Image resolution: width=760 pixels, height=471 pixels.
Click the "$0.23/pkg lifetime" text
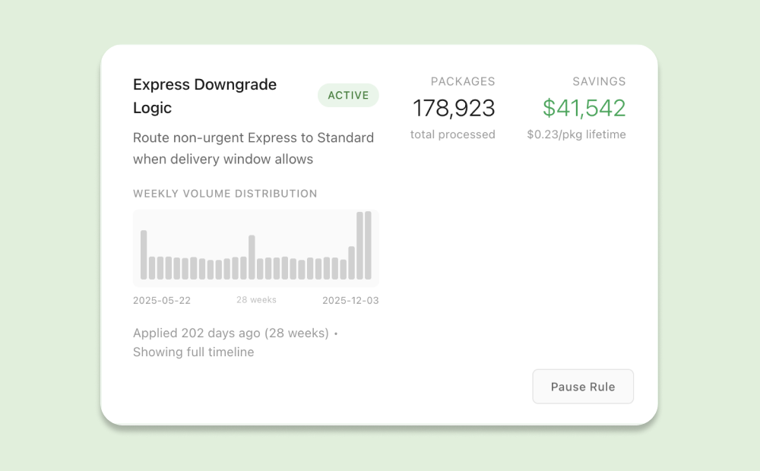(576, 134)
